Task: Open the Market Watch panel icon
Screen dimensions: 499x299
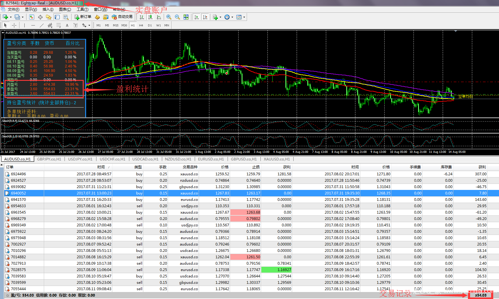Action: [31, 17]
